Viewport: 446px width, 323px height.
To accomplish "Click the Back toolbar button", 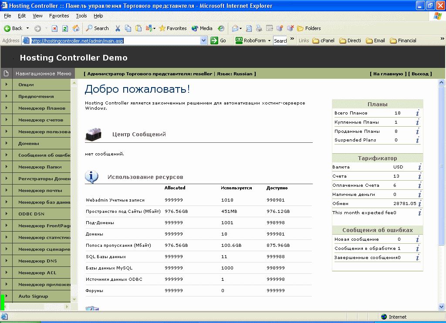I will pyautogui.click(x=13, y=28).
